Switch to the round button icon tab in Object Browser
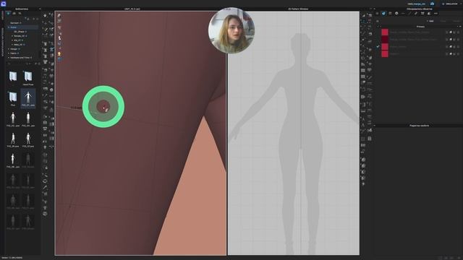 coord(396,14)
